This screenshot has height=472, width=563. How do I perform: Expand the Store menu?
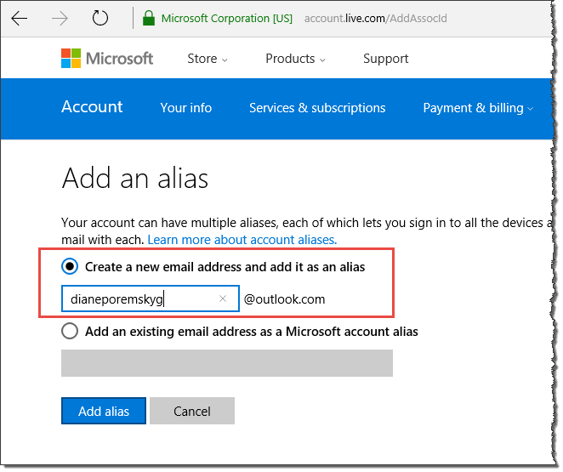[x=208, y=59]
